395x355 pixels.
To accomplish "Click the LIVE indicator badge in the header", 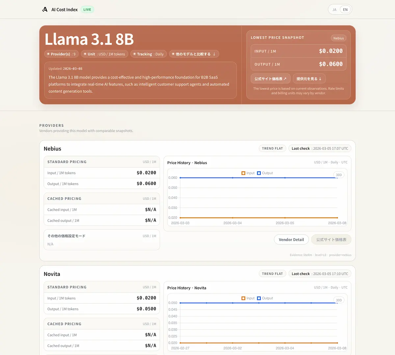I will [87, 9].
